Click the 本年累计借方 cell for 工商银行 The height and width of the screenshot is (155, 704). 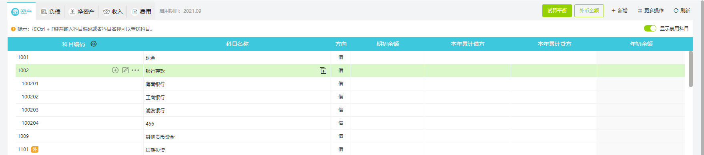coord(467,97)
